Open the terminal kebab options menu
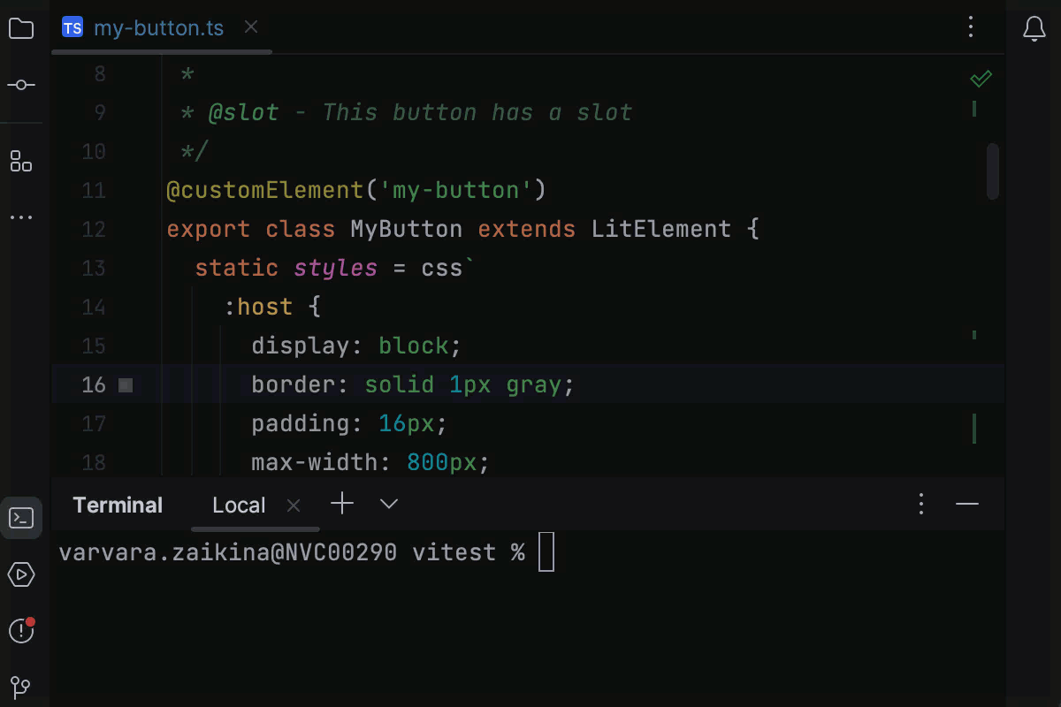This screenshot has height=707, width=1061. point(920,504)
